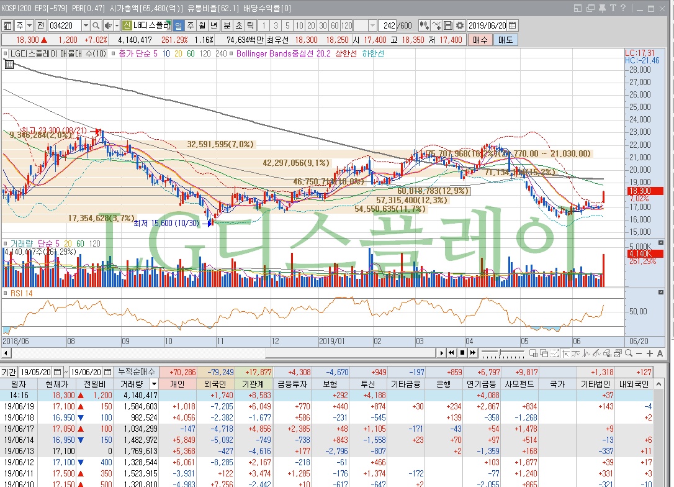
Task: Open start date calendar for 19/05/20
Action: click(x=57, y=372)
